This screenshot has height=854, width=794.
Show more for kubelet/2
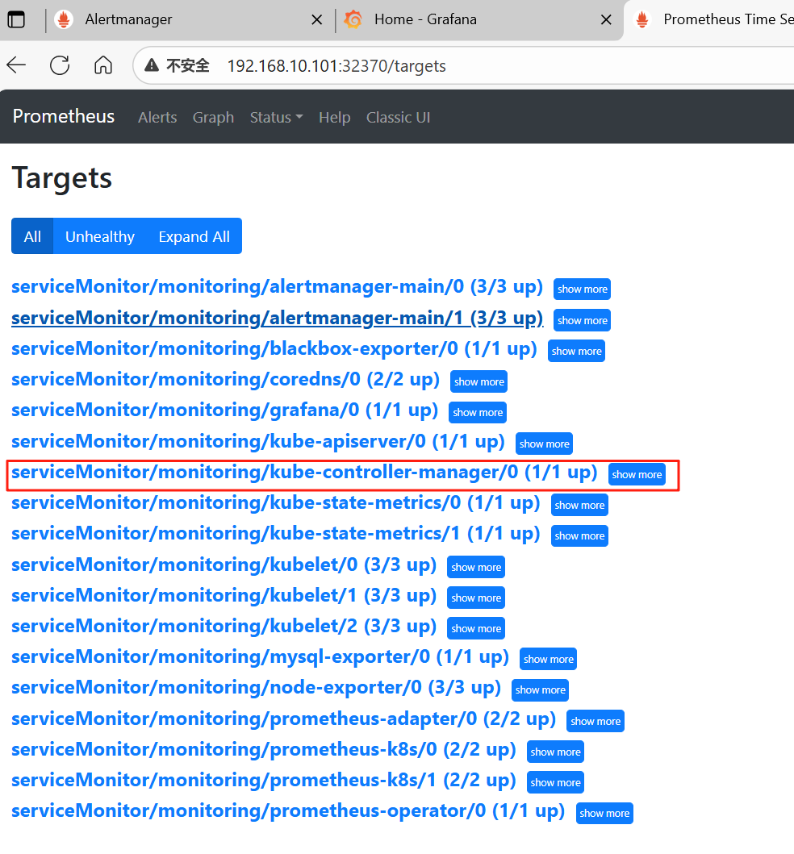pos(476,628)
